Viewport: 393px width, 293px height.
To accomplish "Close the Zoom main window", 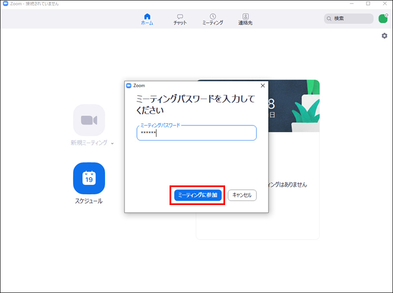I will 385,4.
